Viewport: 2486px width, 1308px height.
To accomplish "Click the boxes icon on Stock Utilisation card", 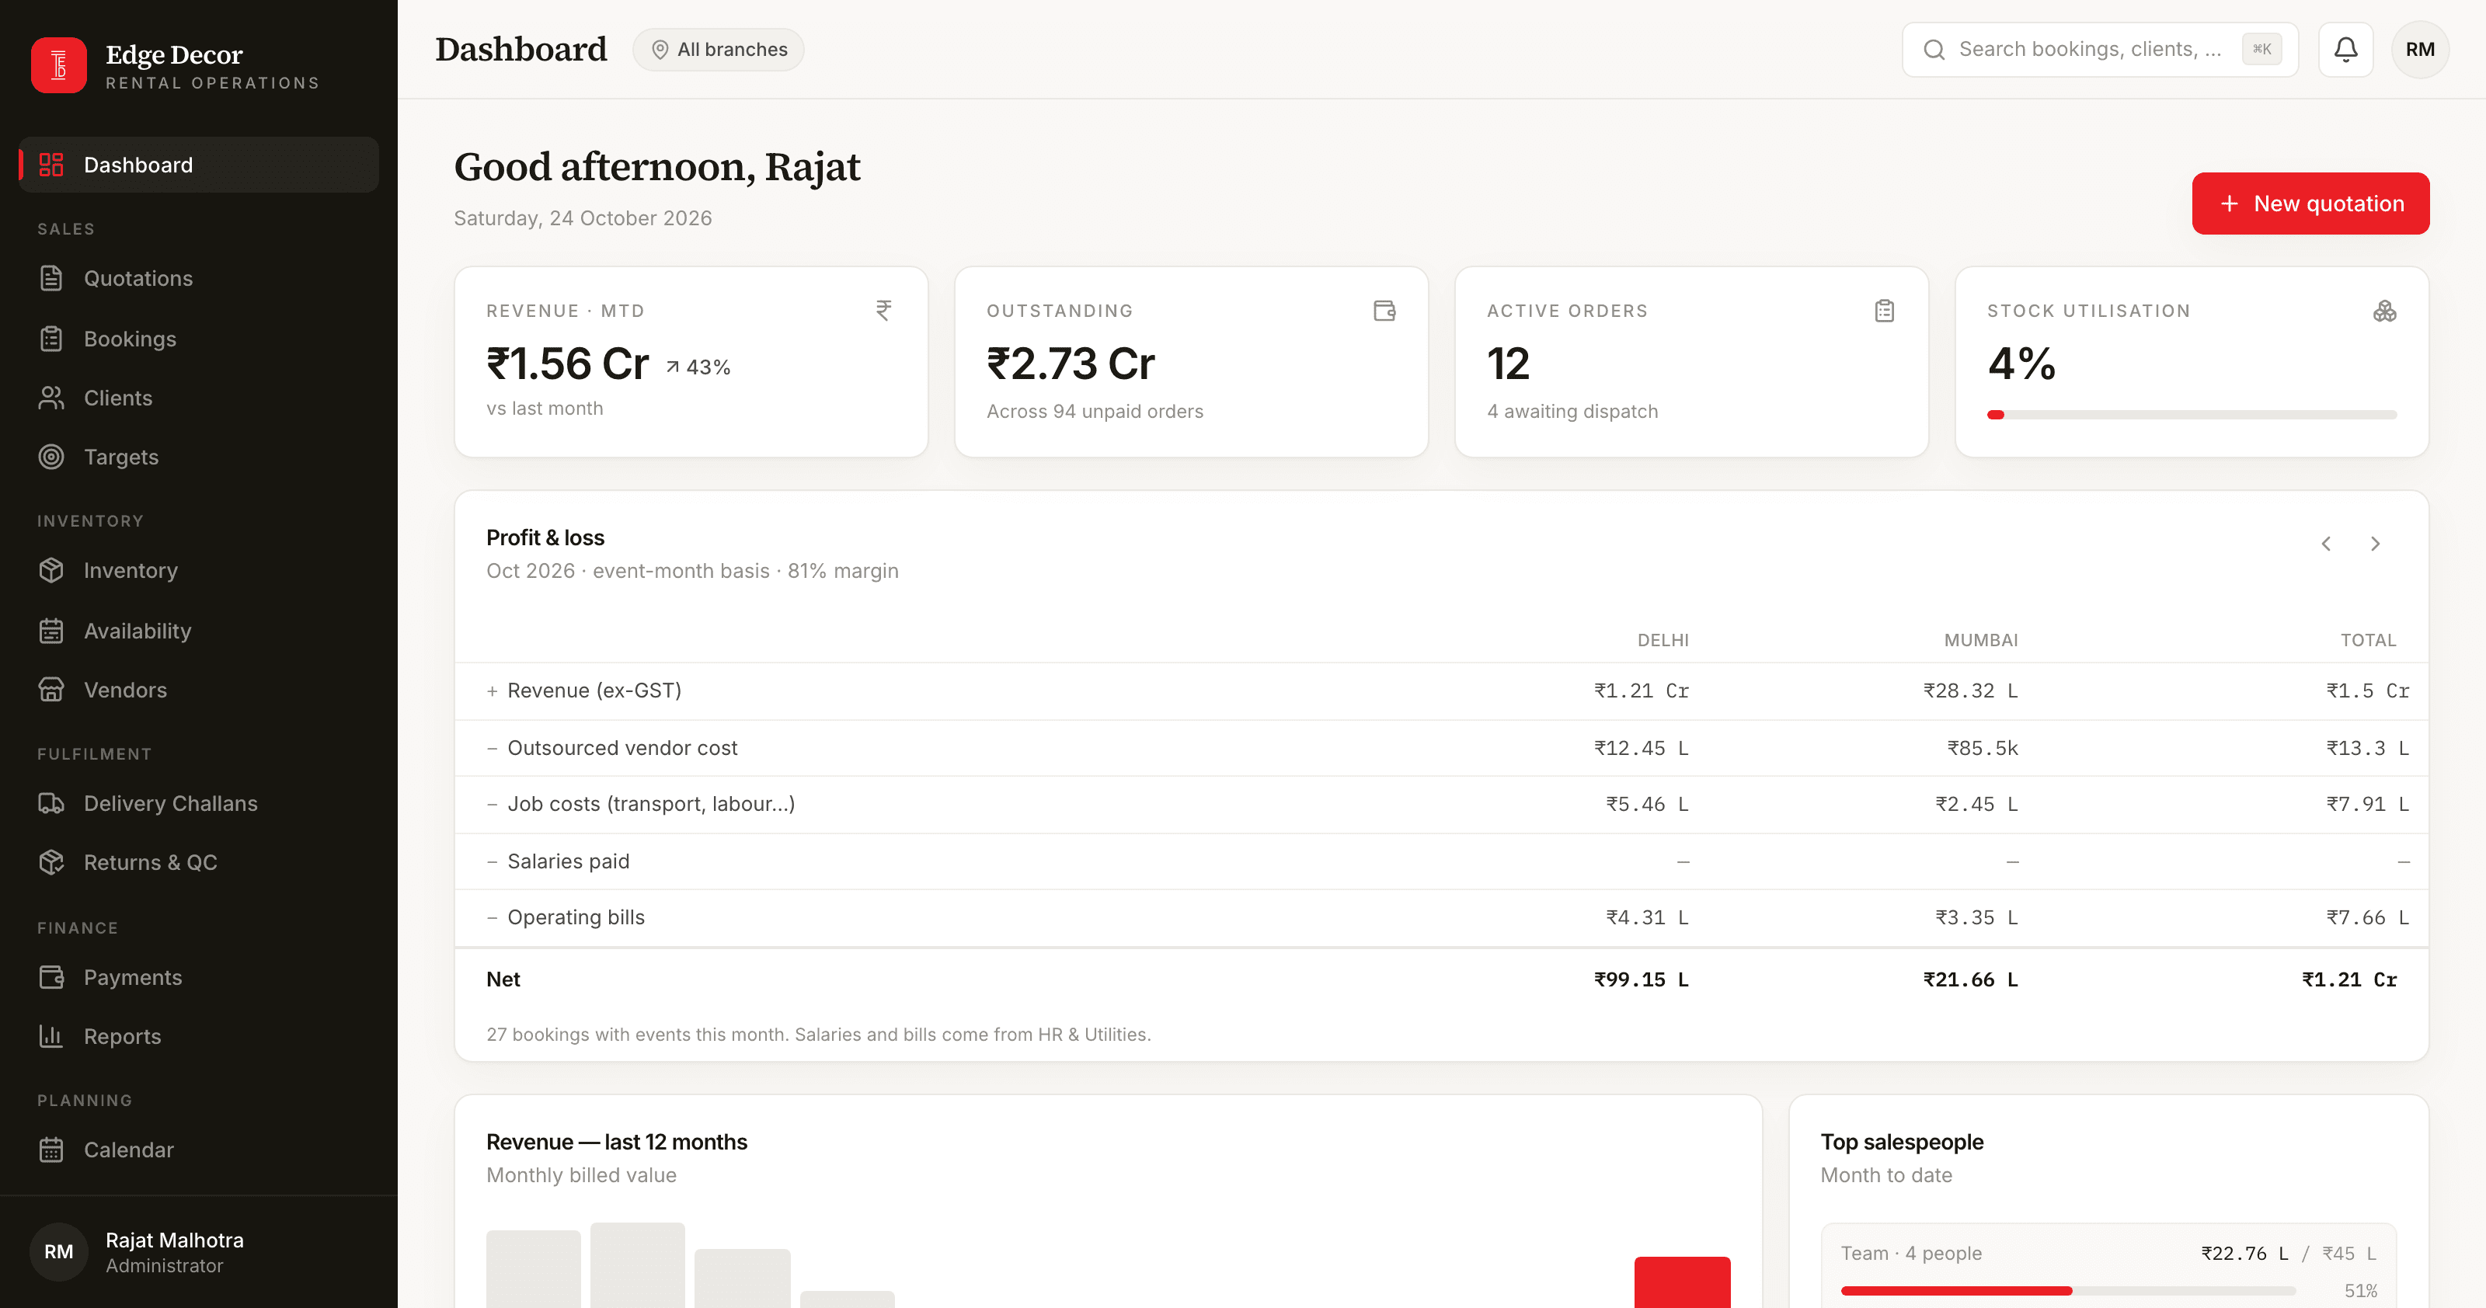I will click(x=2383, y=311).
